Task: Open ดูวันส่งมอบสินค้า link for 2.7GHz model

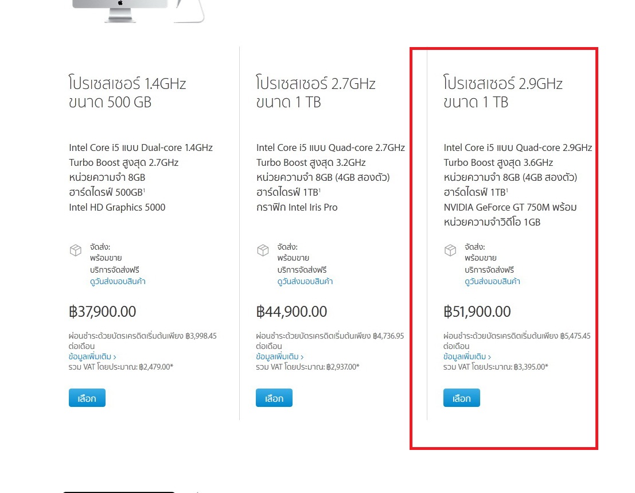Action: [x=305, y=281]
